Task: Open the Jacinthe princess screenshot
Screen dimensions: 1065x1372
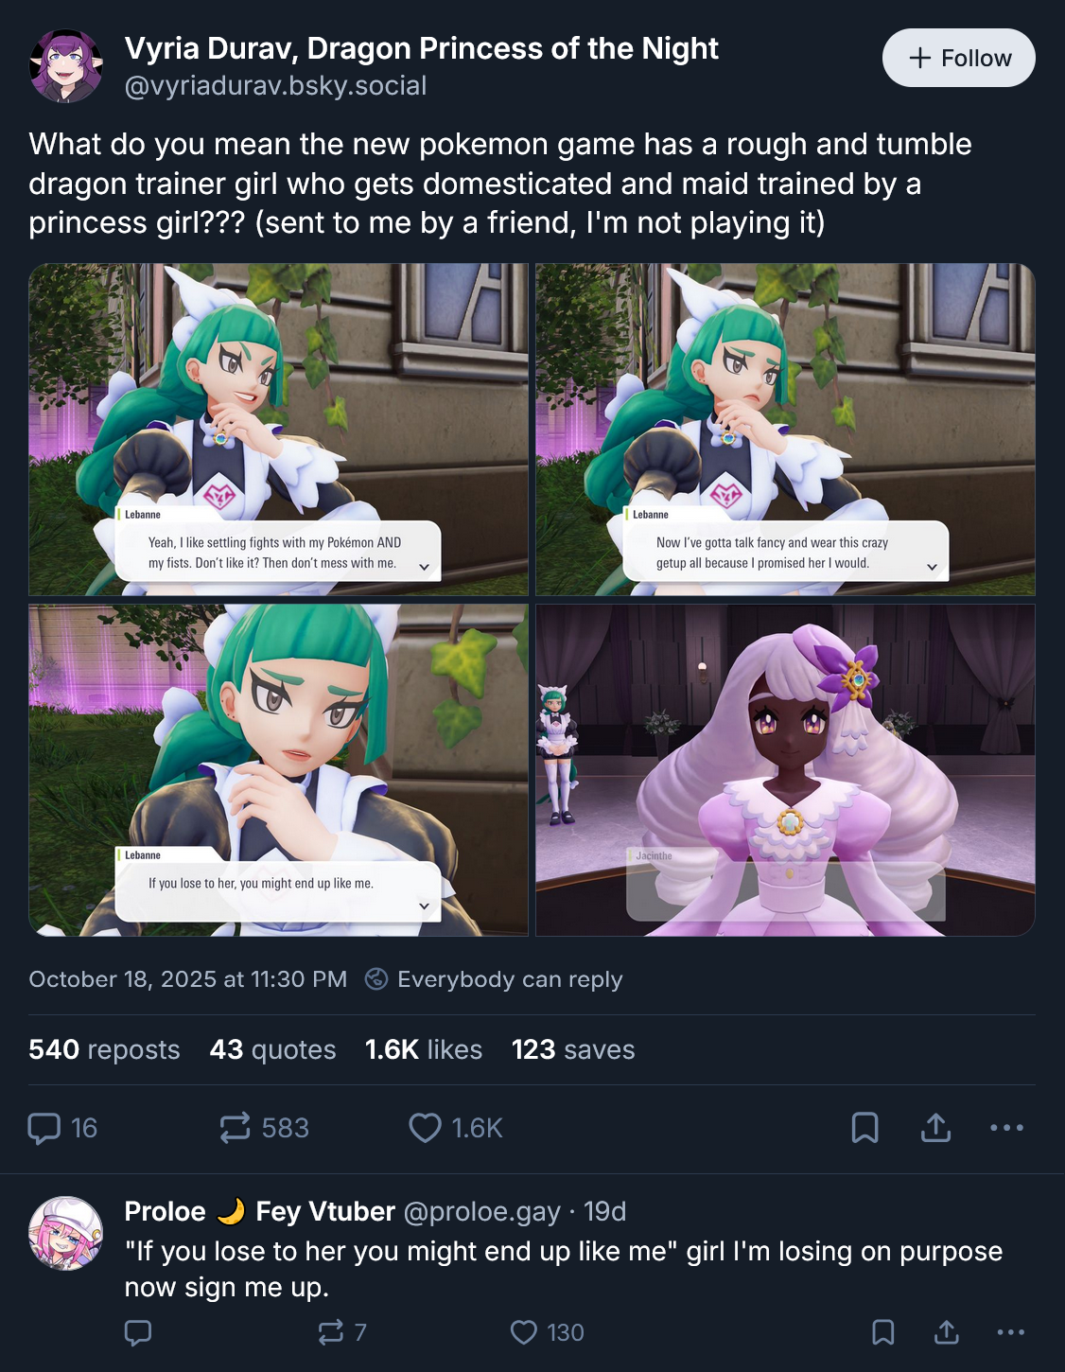Action: coord(785,770)
